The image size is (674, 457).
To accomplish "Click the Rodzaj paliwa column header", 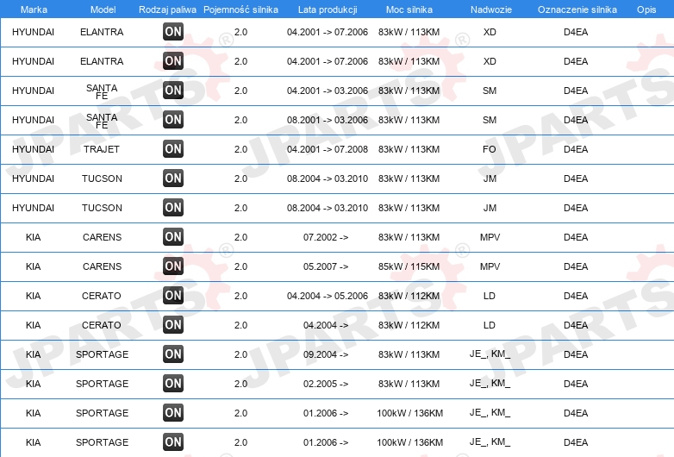I will coord(167,9).
